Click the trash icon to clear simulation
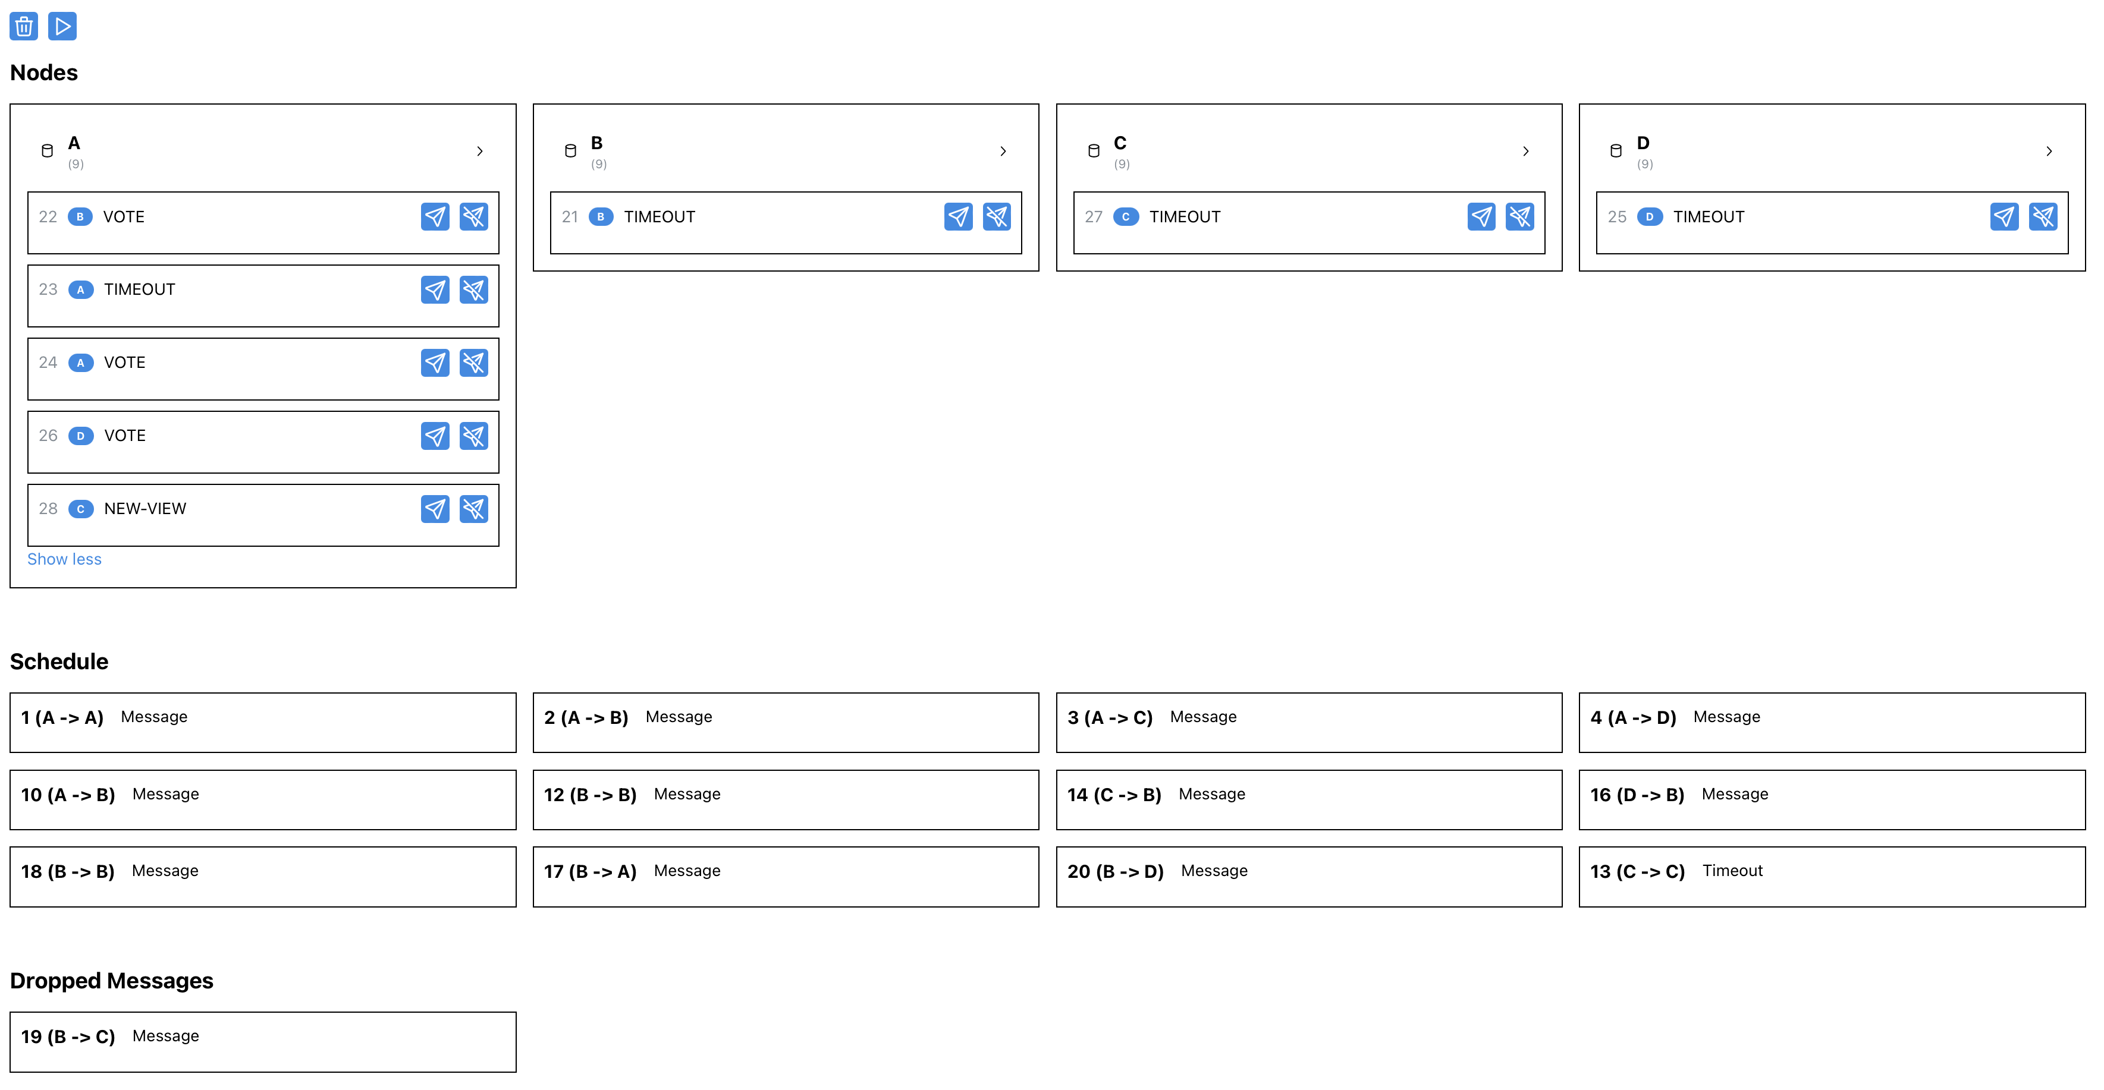This screenshot has width=2104, height=1090. 23,26
